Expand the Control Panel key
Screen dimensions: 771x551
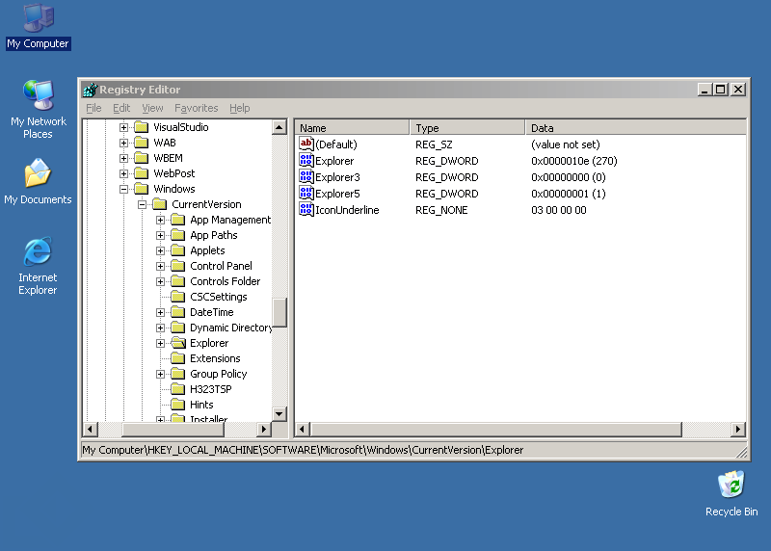pos(160,266)
